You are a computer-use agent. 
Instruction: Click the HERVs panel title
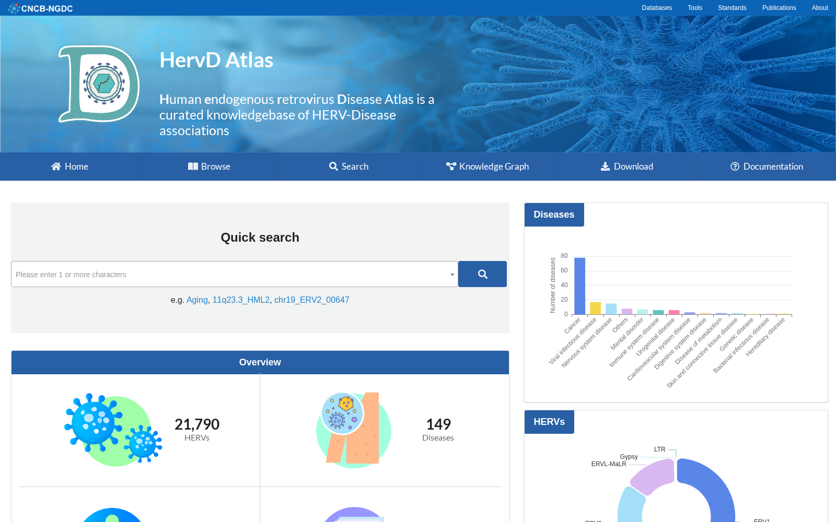(549, 422)
